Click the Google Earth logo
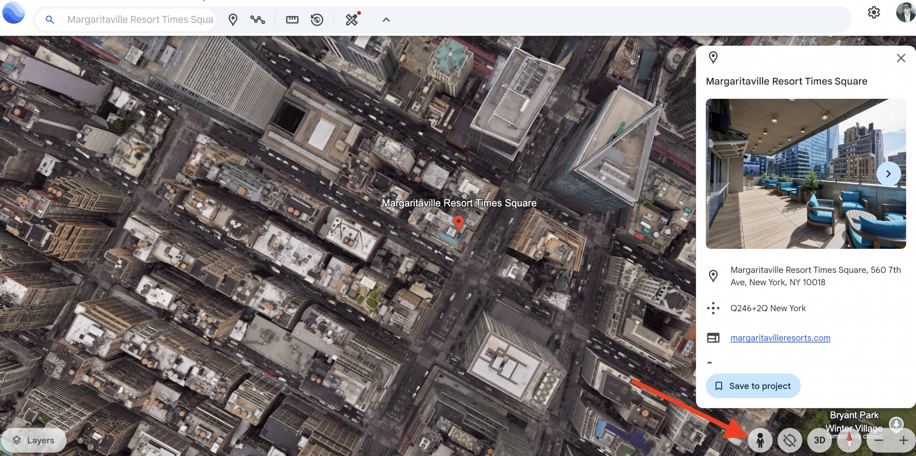The height and width of the screenshot is (456, 916). pos(14,13)
